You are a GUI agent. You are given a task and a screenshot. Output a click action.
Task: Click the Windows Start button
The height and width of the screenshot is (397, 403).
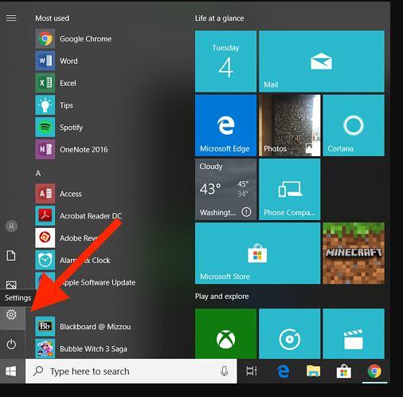pyautogui.click(x=11, y=371)
